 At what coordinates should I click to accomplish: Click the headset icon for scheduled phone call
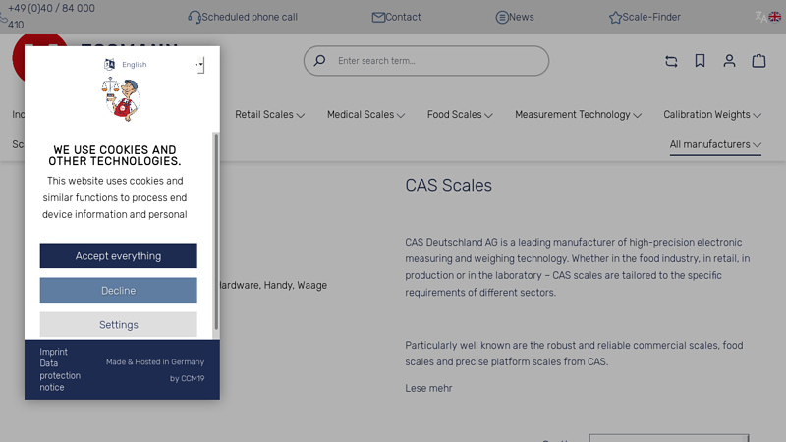point(194,17)
